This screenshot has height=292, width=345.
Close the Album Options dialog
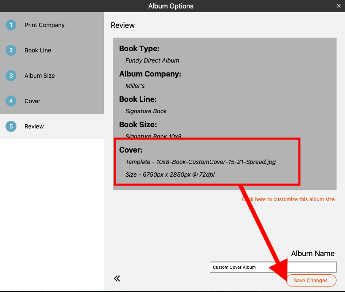[338, 6]
